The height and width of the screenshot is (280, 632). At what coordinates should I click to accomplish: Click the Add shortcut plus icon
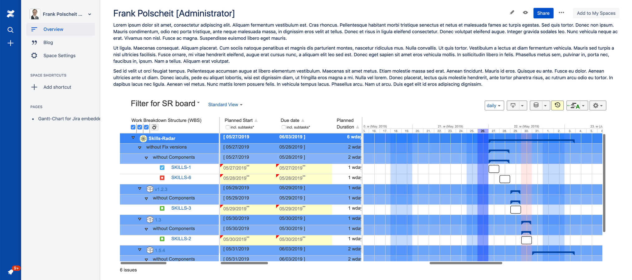coord(34,87)
